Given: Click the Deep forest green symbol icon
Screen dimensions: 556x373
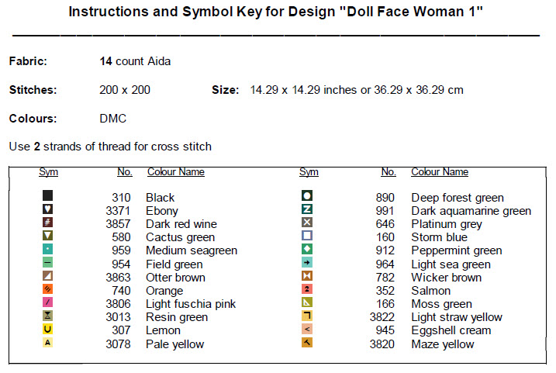Looking at the screenshot, I should 307,196.
